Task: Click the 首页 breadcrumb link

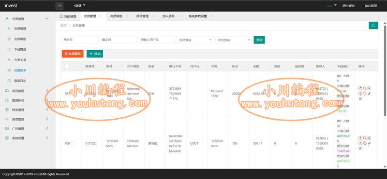Action: click(x=64, y=26)
